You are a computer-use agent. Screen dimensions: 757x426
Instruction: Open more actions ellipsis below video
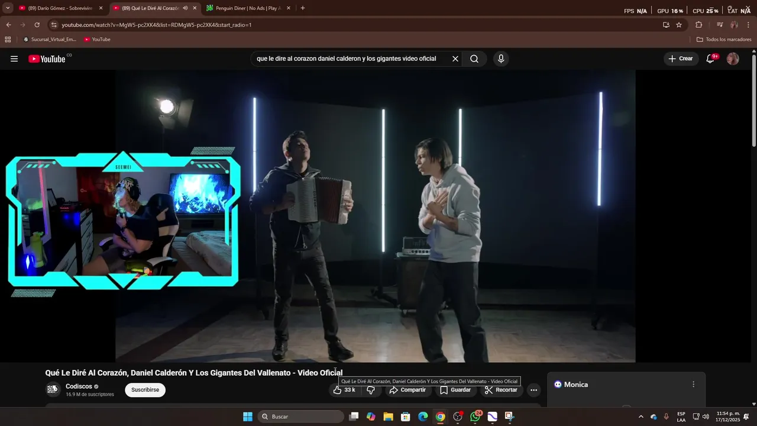pos(533,390)
